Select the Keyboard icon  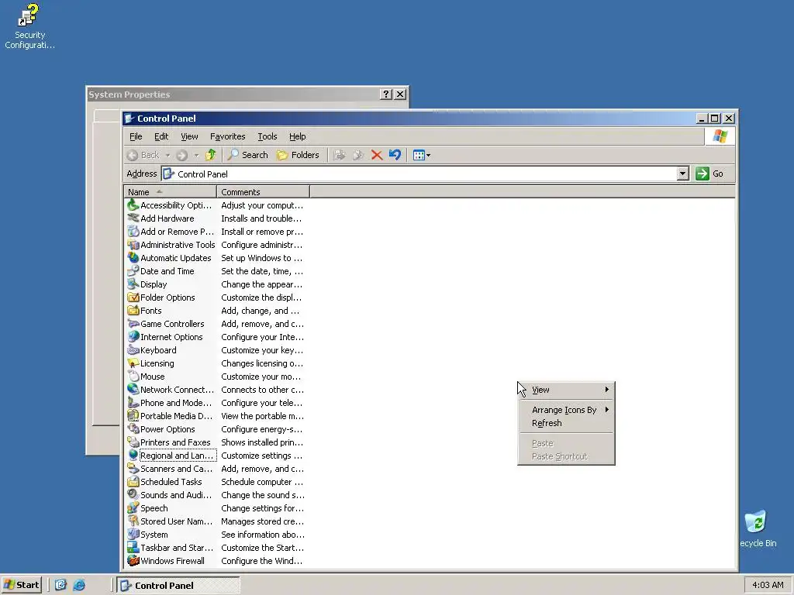(x=133, y=349)
